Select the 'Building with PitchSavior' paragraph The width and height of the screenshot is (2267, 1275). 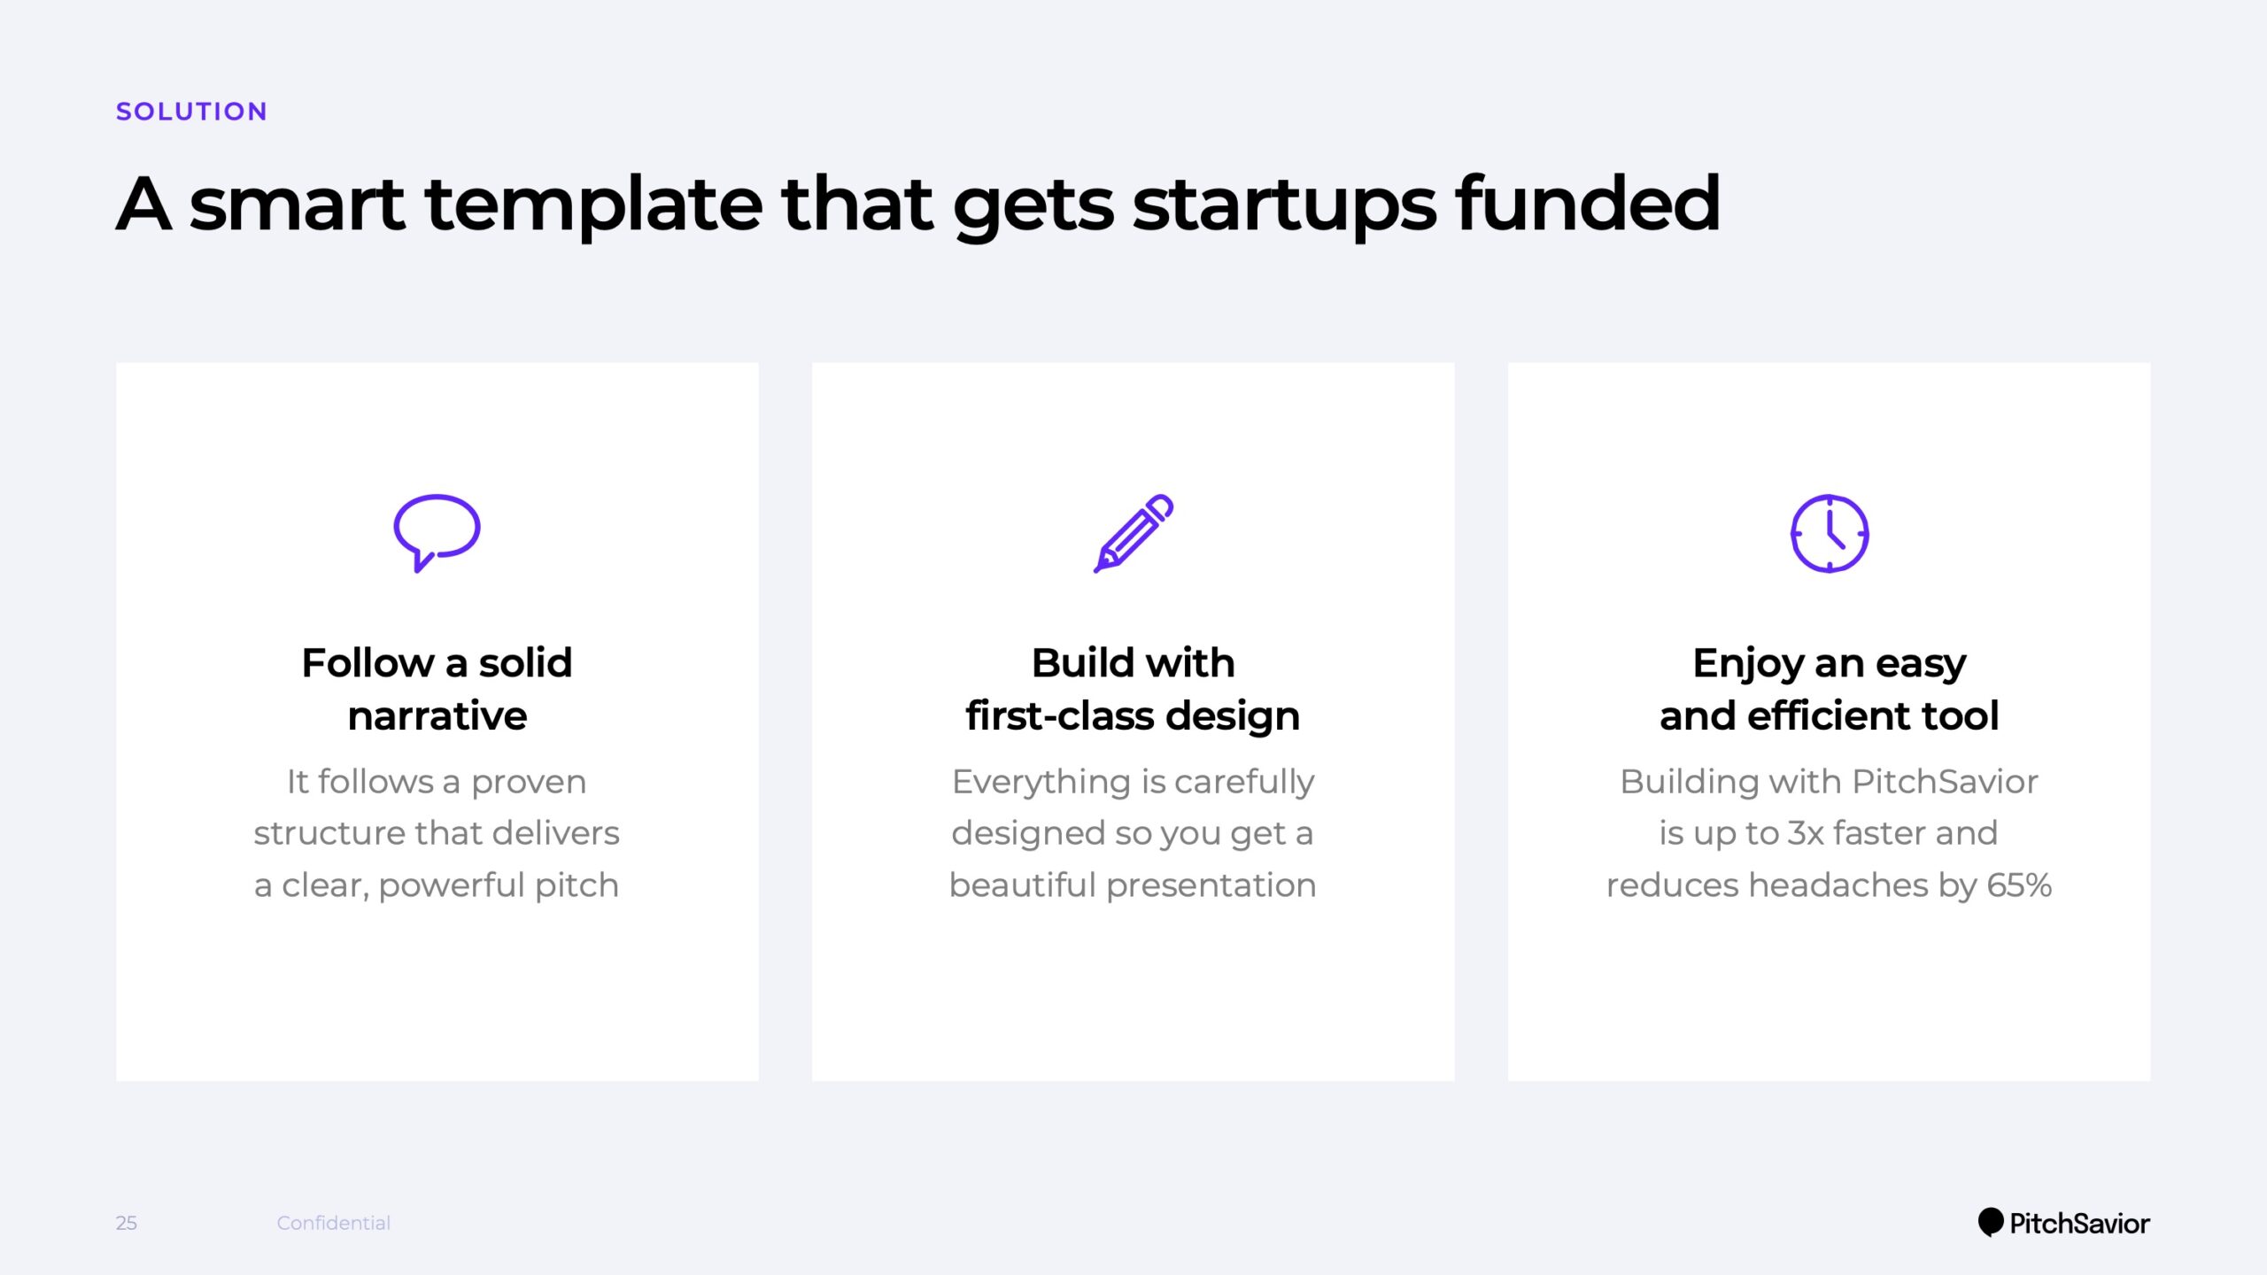click(1830, 833)
